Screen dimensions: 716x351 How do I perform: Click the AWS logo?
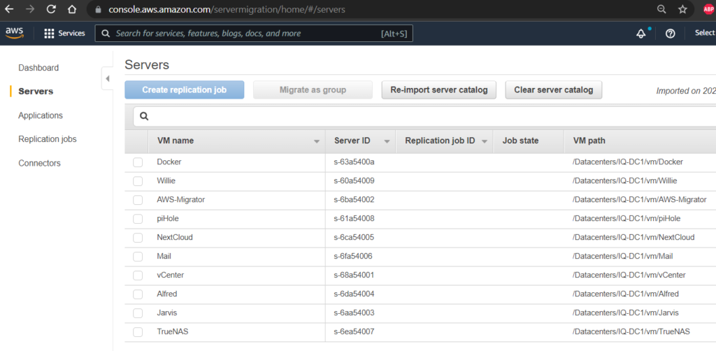click(15, 33)
